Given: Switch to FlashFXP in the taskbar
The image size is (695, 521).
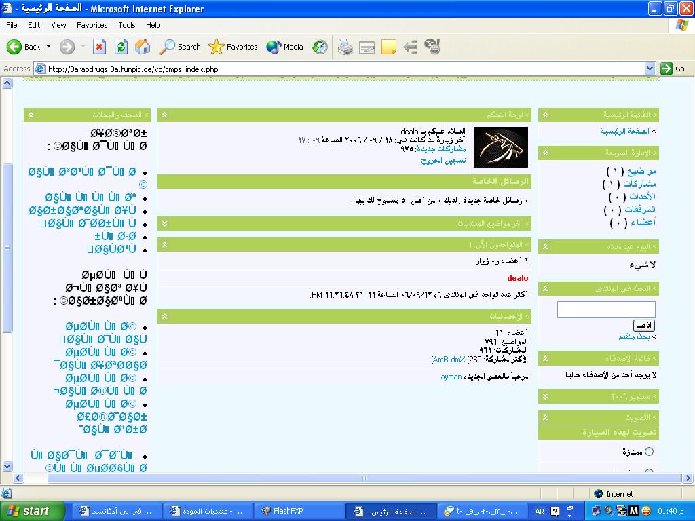Looking at the screenshot, I should [298, 511].
